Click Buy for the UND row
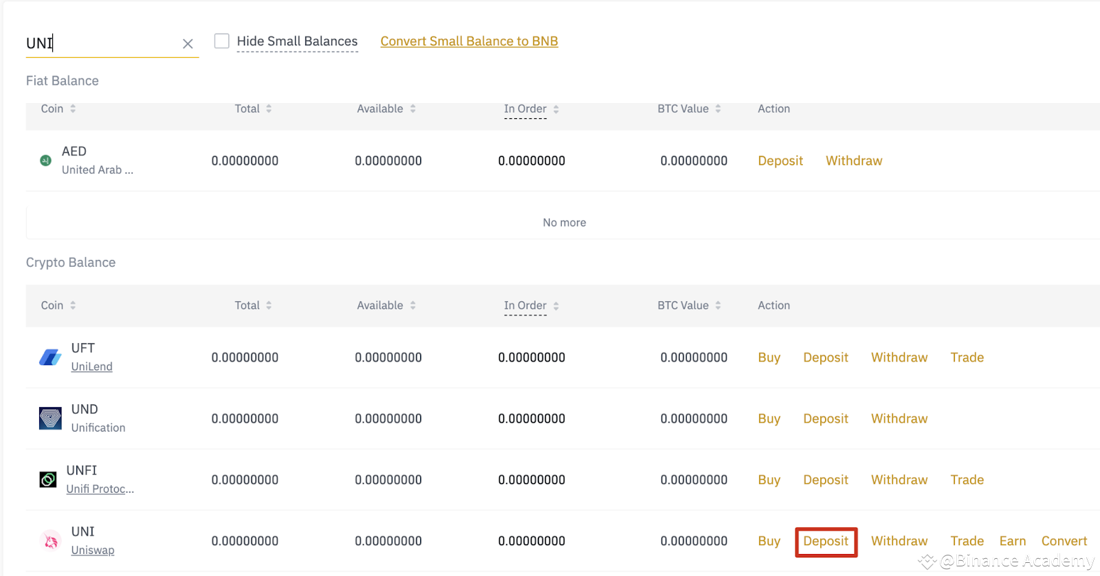1100x576 pixels. click(x=769, y=419)
